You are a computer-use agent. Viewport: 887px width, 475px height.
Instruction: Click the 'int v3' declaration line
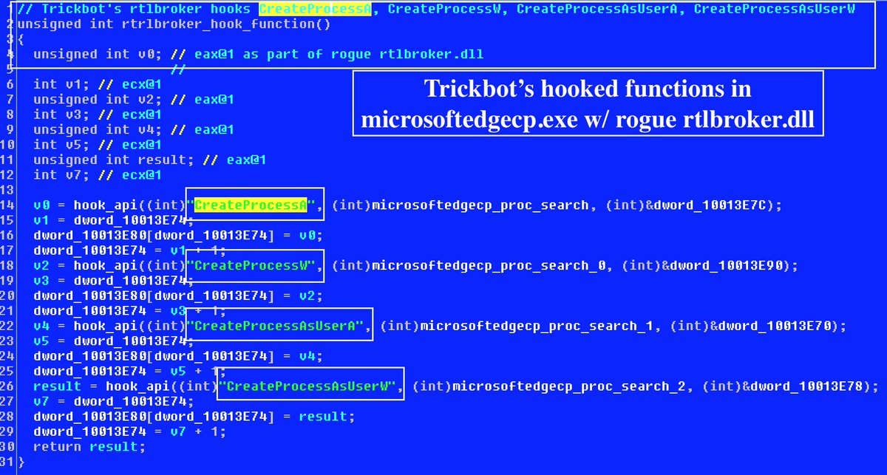(x=97, y=115)
